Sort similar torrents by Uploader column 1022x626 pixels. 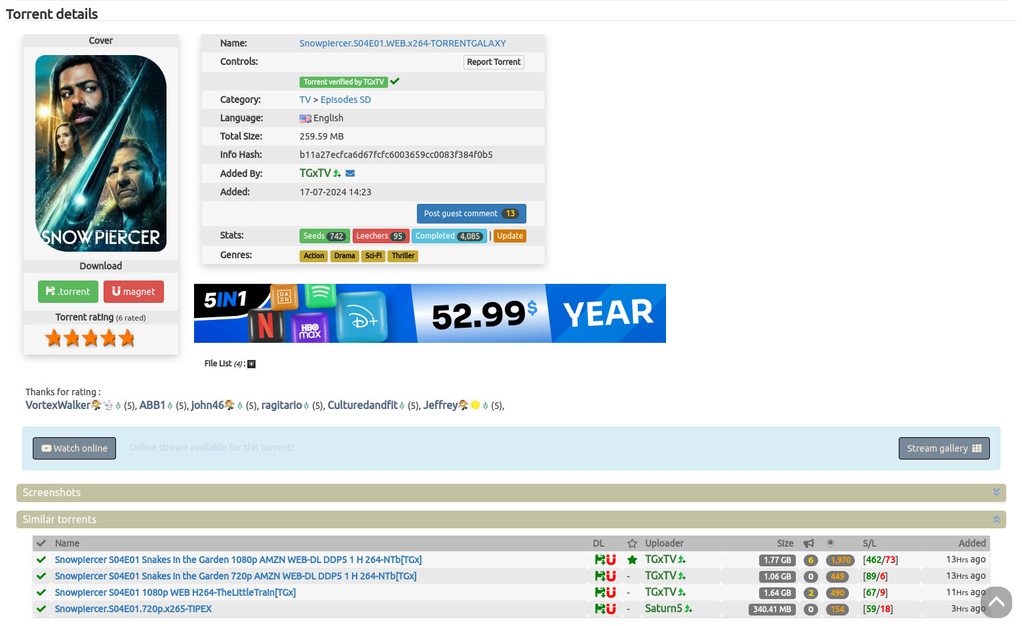(x=664, y=543)
